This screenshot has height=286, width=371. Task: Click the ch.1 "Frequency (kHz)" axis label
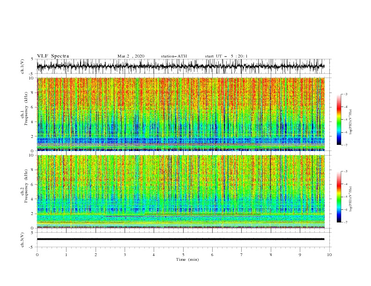coord(26,107)
